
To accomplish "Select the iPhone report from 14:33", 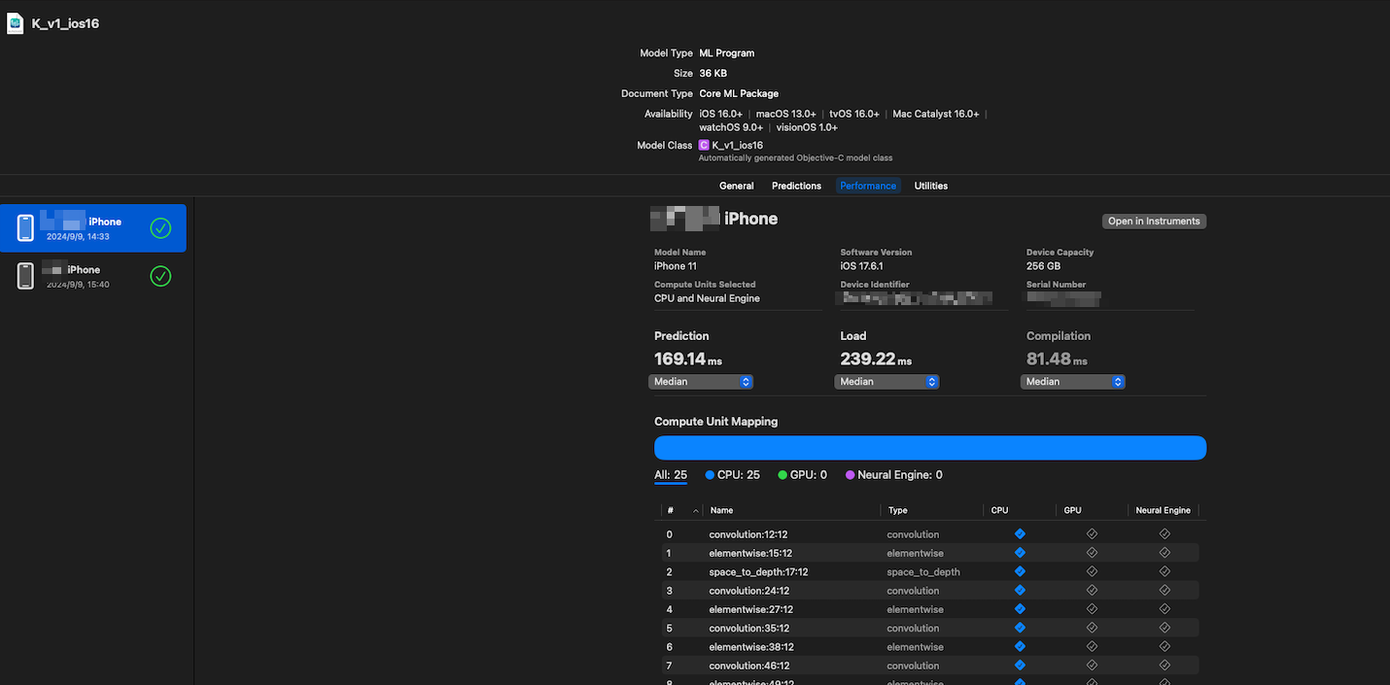I will [x=93, y=228].
